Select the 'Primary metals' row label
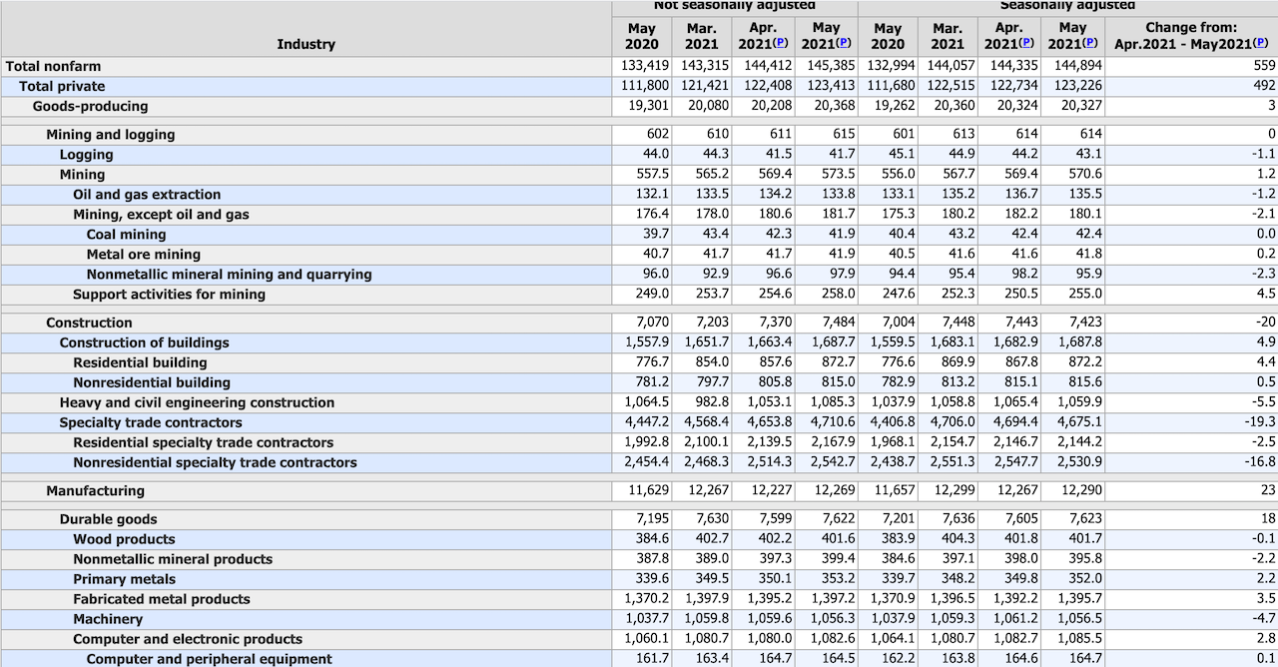The image size is (1278, 667). pos(124,579)
